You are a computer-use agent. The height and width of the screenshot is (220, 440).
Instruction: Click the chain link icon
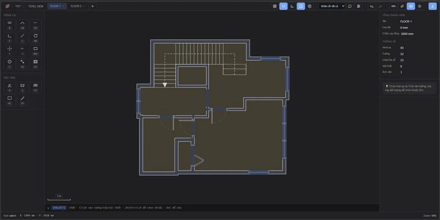click(402, 6)
